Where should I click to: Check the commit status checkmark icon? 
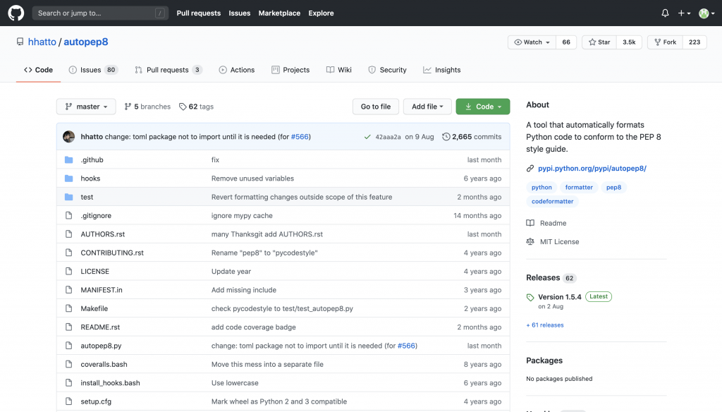coord(367,137)
